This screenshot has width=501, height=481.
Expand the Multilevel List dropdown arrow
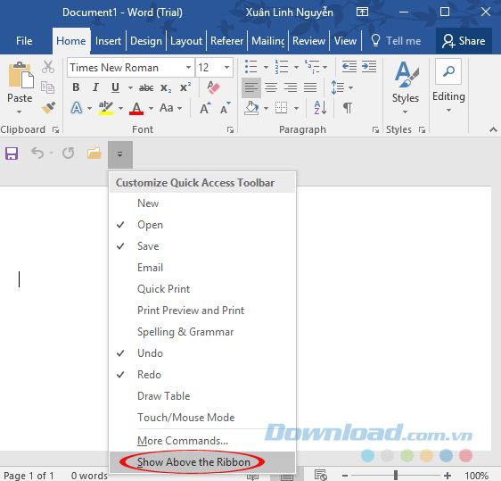click(x=325, y=67)
